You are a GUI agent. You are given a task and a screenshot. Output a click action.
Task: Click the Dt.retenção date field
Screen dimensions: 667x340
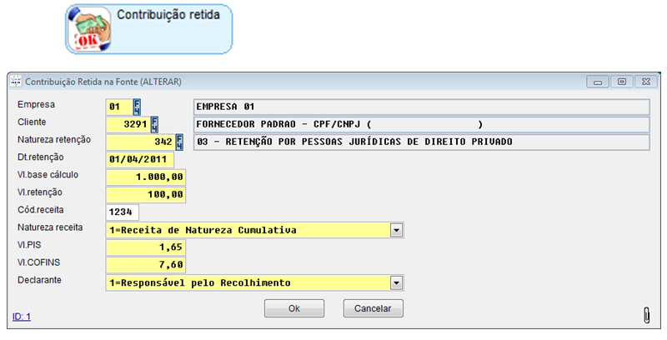tap(139, 159)
